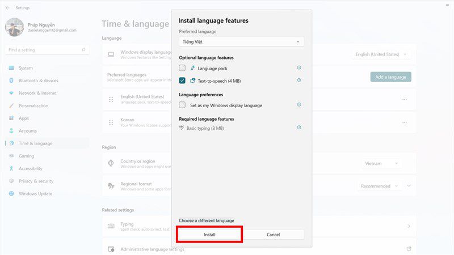The height and width of the screenshot is (255, 454).
Task: Open more options for Korean language
Action: tap(405, 122)
